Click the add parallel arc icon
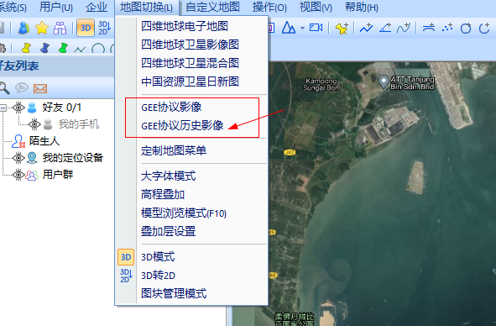 pyautogui.click(x=429, y=28)
